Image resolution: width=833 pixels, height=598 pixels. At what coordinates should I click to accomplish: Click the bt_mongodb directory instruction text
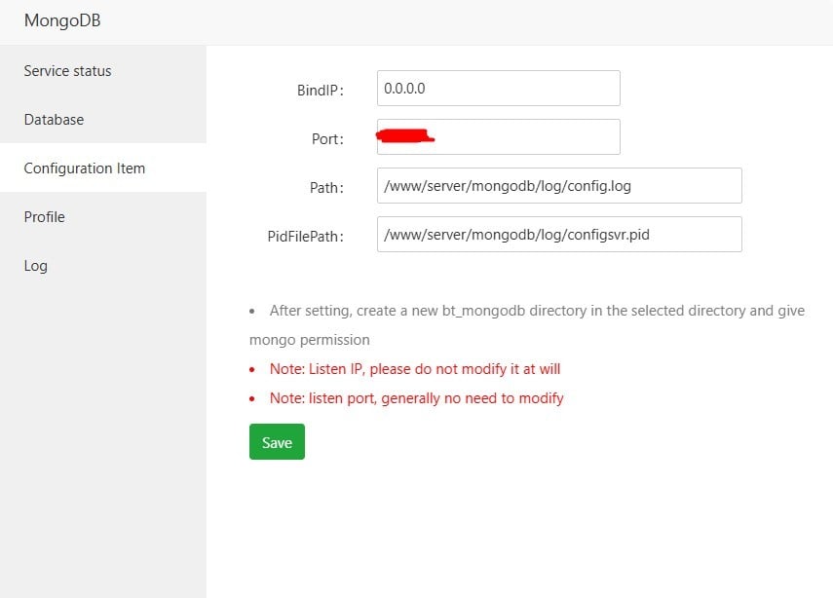537,311
